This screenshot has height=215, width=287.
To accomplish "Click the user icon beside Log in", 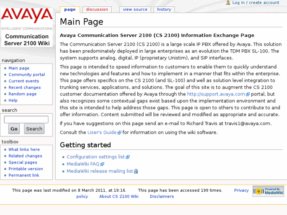I will click(x=228, y=3).
